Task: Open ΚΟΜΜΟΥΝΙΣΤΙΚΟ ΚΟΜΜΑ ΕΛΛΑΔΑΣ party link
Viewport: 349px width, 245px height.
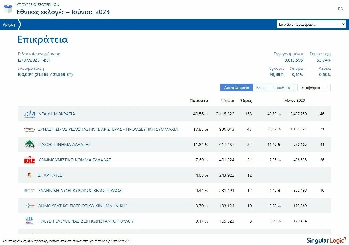Action: pyautogui.click(x=75, y=160)
